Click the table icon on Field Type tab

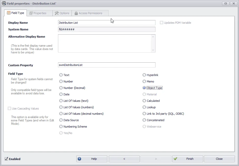point(9,13)
